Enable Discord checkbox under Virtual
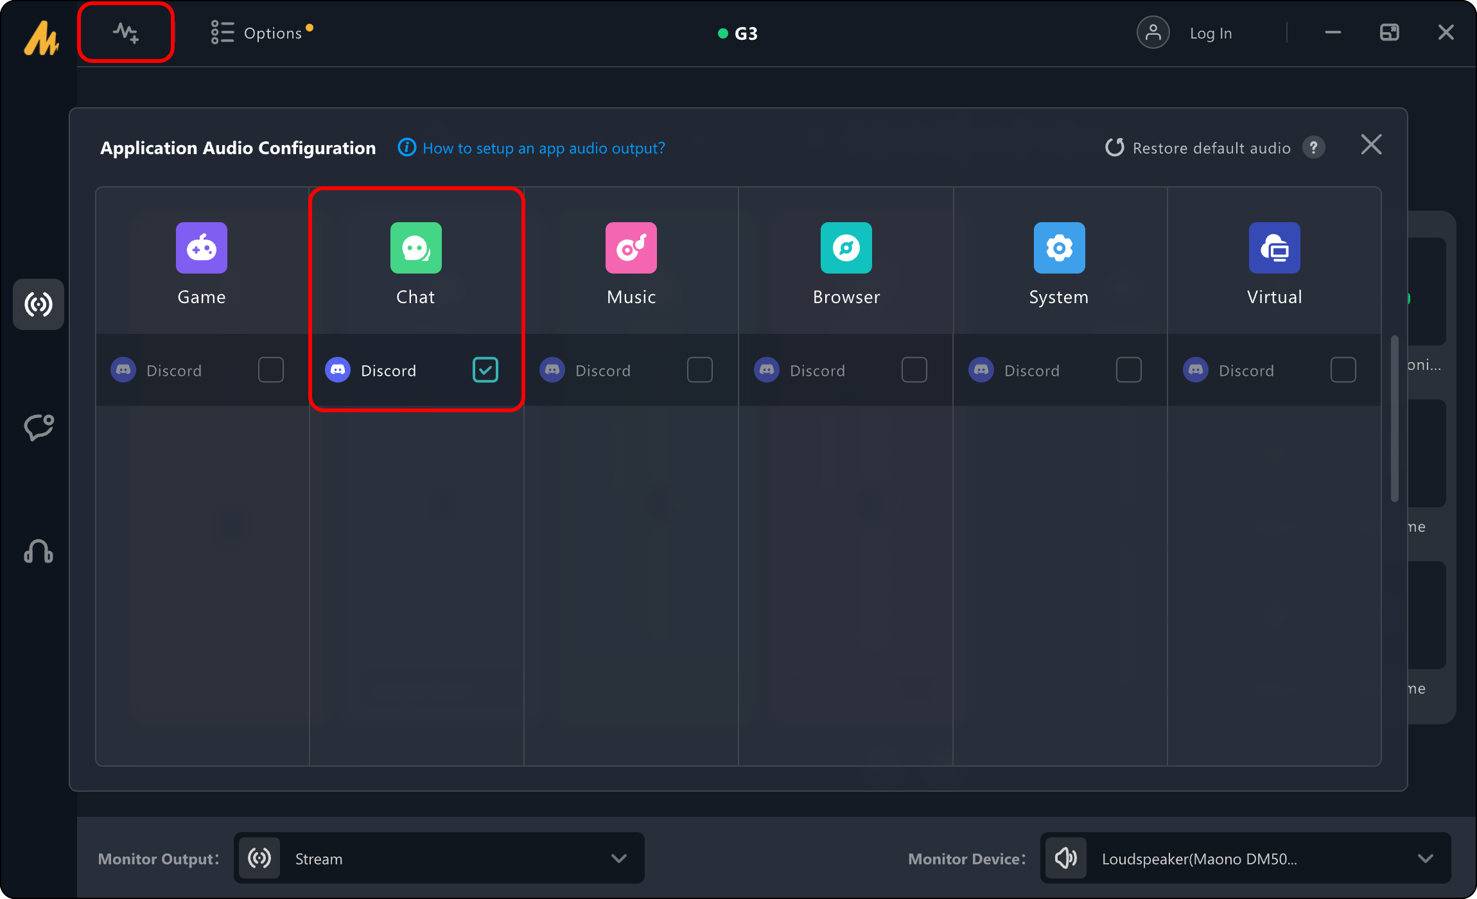This screenshot has width=1477, height=899. click(x=1343, y=370)
